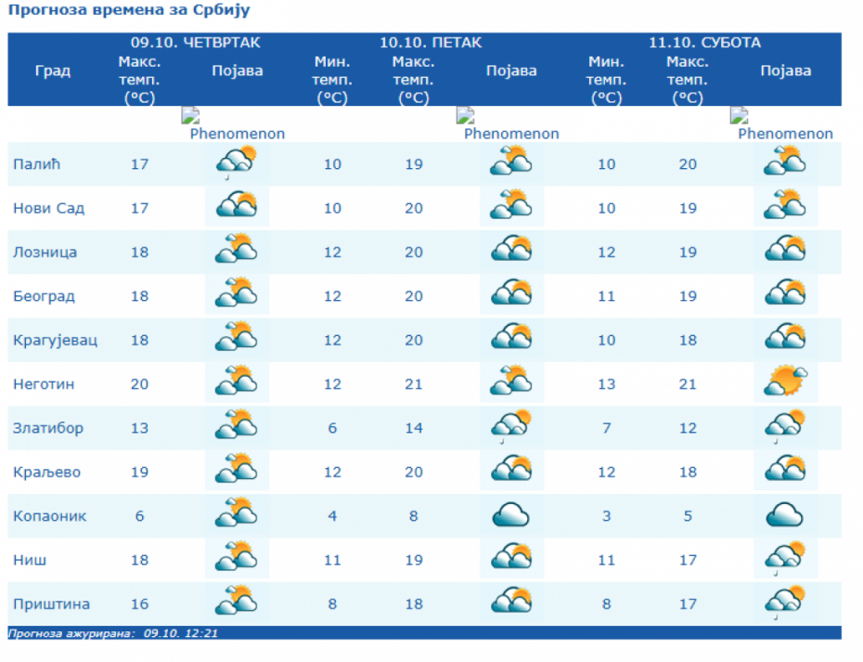Screen dimensions: 863x662
Task: Click broken Phenomenon image under Friday column
Action: 510,124
